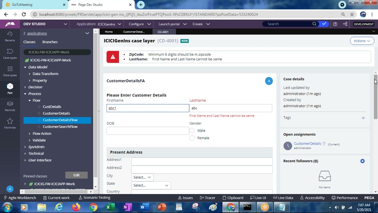Viewport: 378px width, 213px height.
Task: Click the DOB input field
Action: point(148,131)
